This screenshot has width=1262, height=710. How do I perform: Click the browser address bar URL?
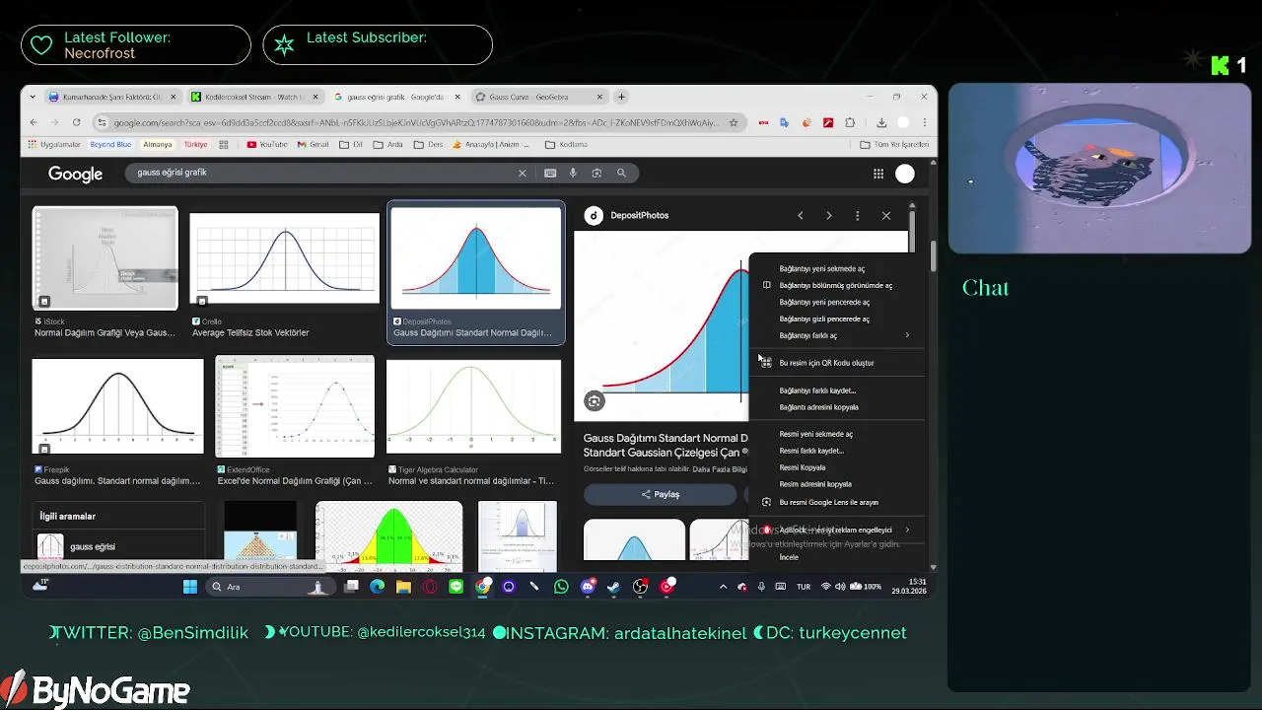click(416, 122)
